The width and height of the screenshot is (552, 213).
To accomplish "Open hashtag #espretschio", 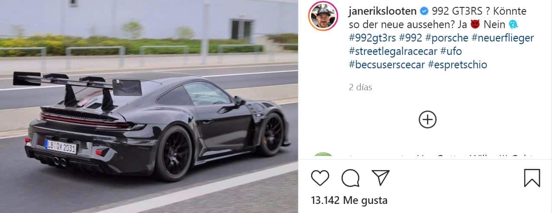I will point(458,65).
